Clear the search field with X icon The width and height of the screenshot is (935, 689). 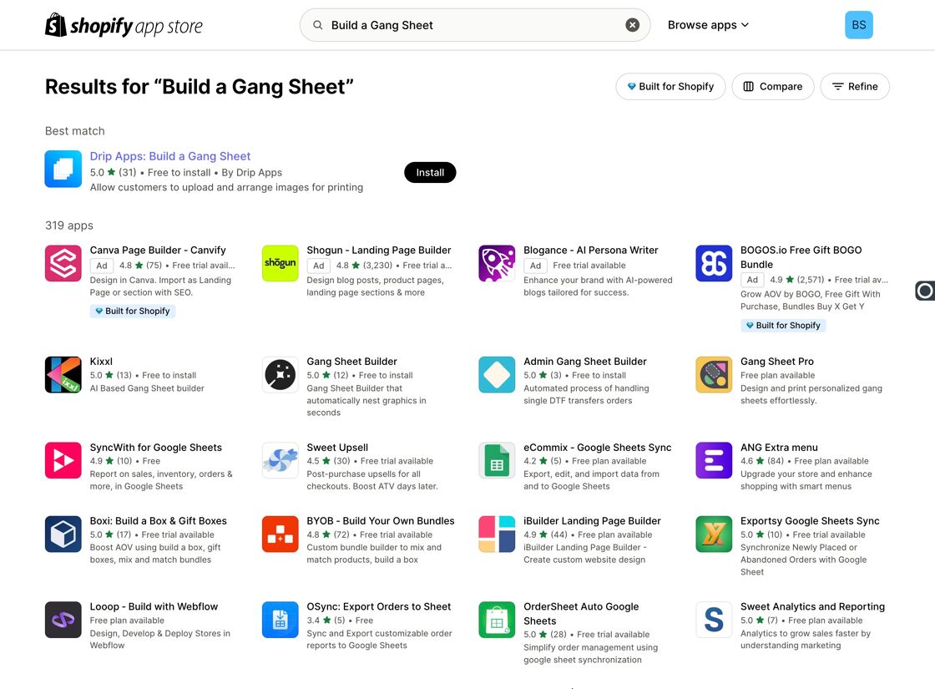point(632,25)
